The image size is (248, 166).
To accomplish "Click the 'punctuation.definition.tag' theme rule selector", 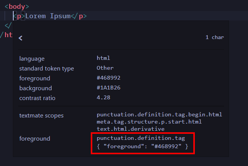I will click(x=141, y=138).
